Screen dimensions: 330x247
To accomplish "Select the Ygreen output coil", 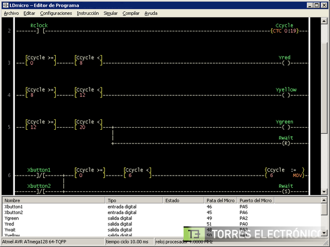I will click(285, 125).
